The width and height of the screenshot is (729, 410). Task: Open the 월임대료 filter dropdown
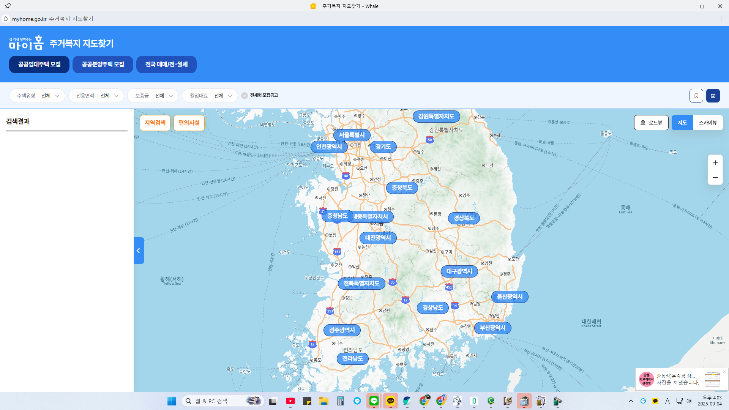pyautogui.click(x=210, y=96)
